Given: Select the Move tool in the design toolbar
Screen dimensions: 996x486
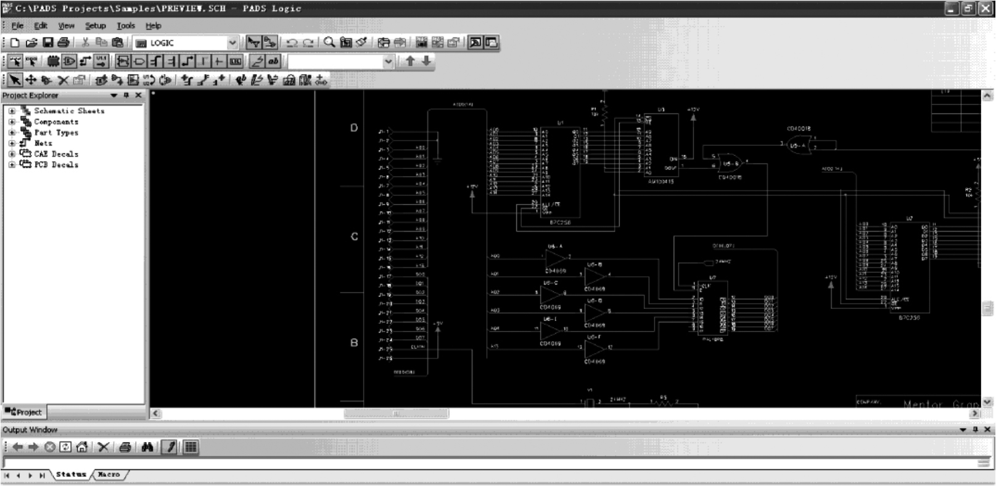Looking at the screenshot, I should 30,80.
